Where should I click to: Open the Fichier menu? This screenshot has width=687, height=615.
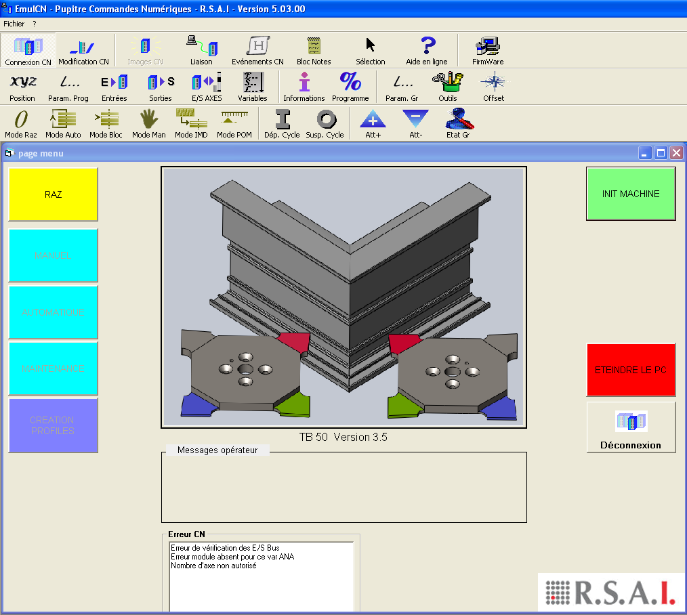click(x=14, y=24)
